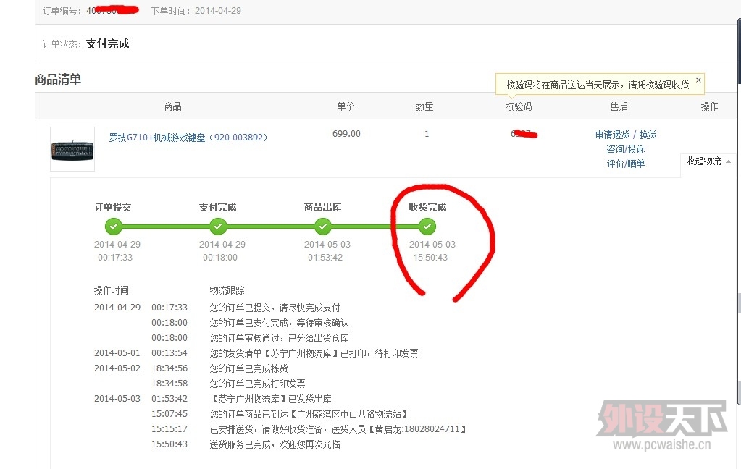Click log entry 您的订单已完成拣货
Image resolution: width=741 pixels, height=469 pixels.
click(249, 368)
